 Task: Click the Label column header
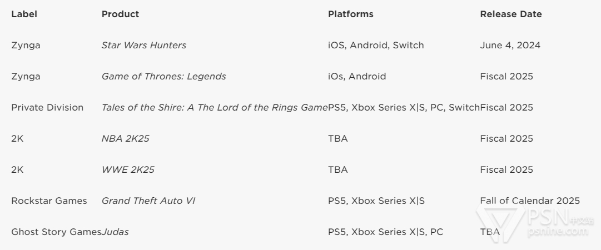coord(24,14)
